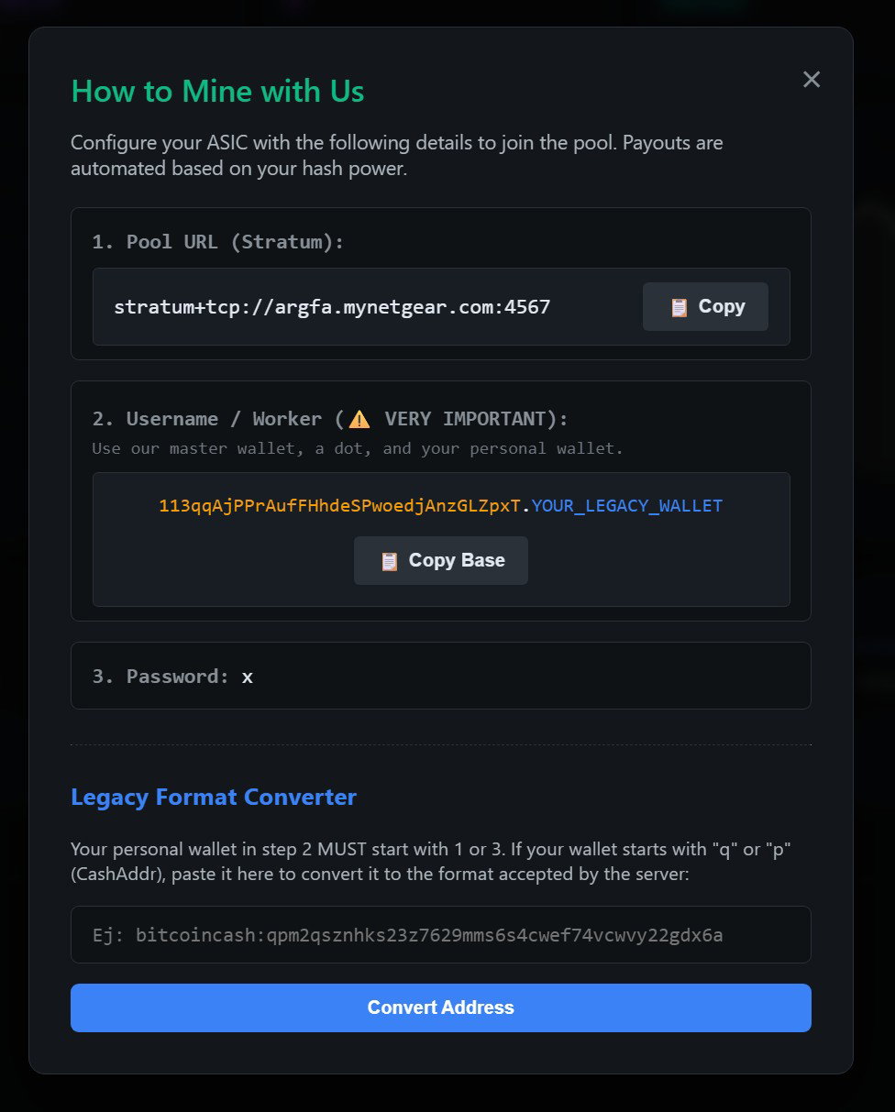This screenshot has height=1112, width=895.
Task: Click the How to Mine with Us title
Action: 217,91
